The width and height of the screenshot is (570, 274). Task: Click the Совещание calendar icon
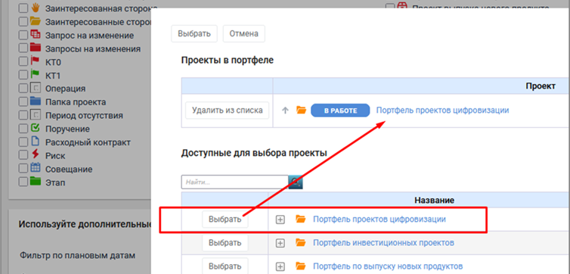[36, 169]
